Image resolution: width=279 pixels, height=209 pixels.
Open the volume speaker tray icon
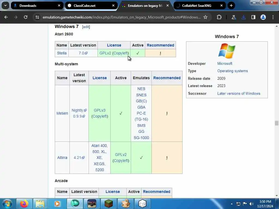251,204
